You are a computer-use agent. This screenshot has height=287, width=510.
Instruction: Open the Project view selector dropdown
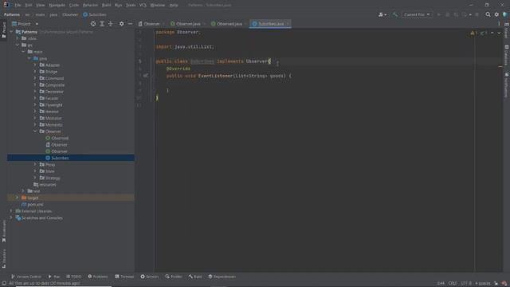coord(25,24)
